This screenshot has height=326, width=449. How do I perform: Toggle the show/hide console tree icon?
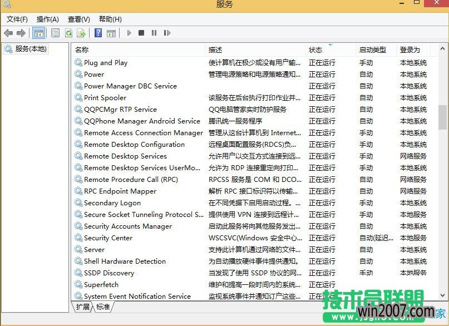(x=38, y=33)
